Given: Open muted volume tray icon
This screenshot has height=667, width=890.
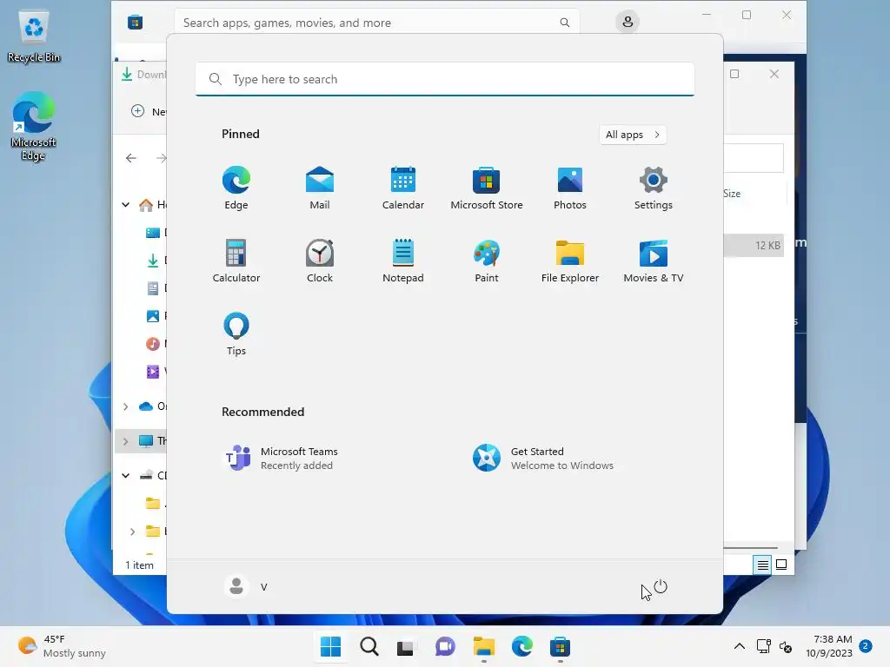Looking at the screenshot, I should tap(786, 646).
